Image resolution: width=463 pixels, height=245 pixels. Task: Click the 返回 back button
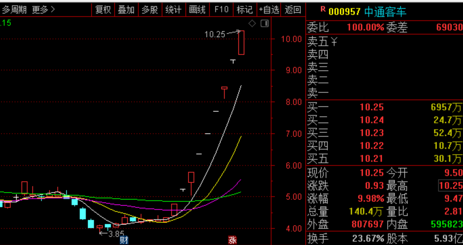pos(293,9)
